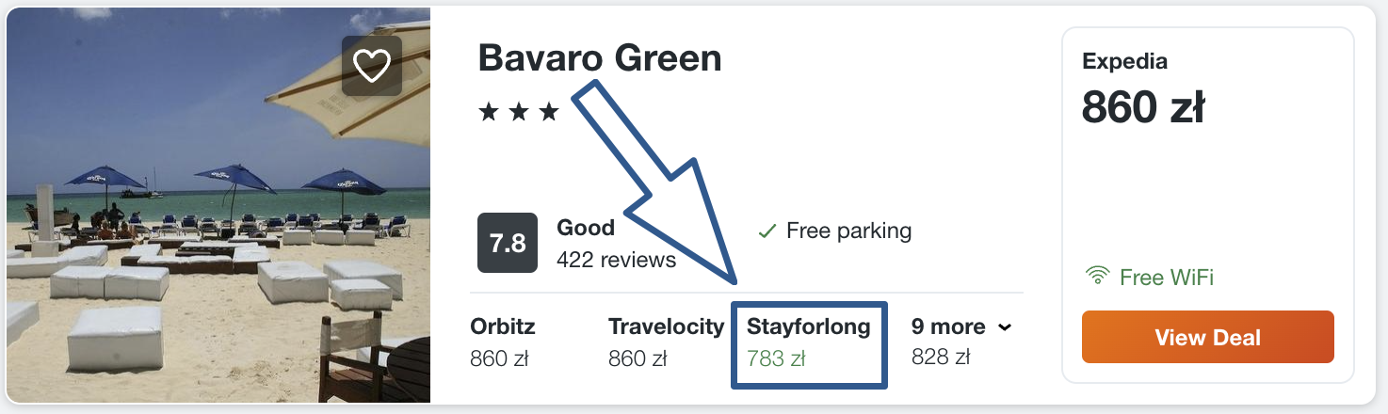Select the Travelocity 860 zł offer

[x=666, y=342]
